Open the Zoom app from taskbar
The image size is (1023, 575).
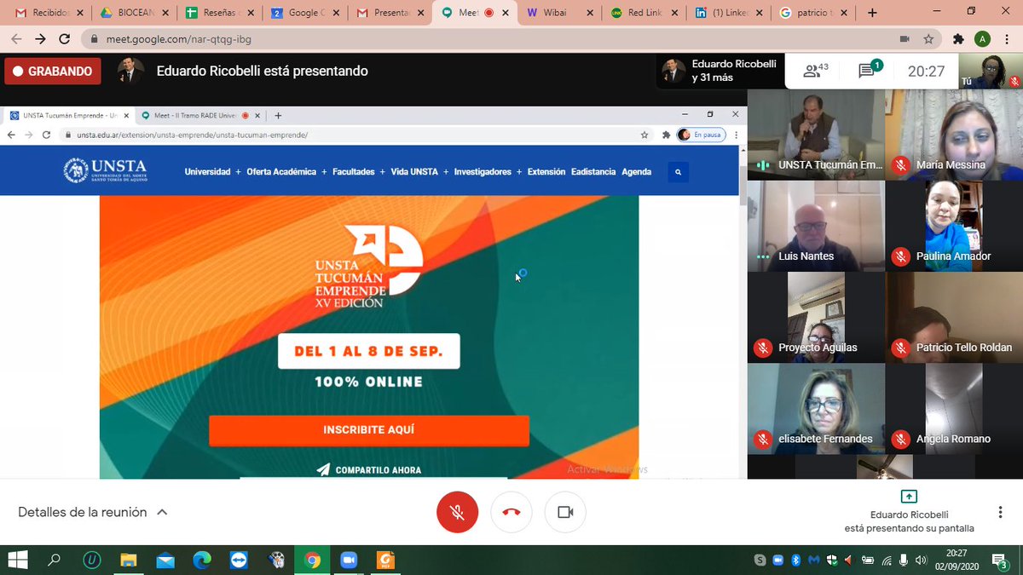(349, 560)
